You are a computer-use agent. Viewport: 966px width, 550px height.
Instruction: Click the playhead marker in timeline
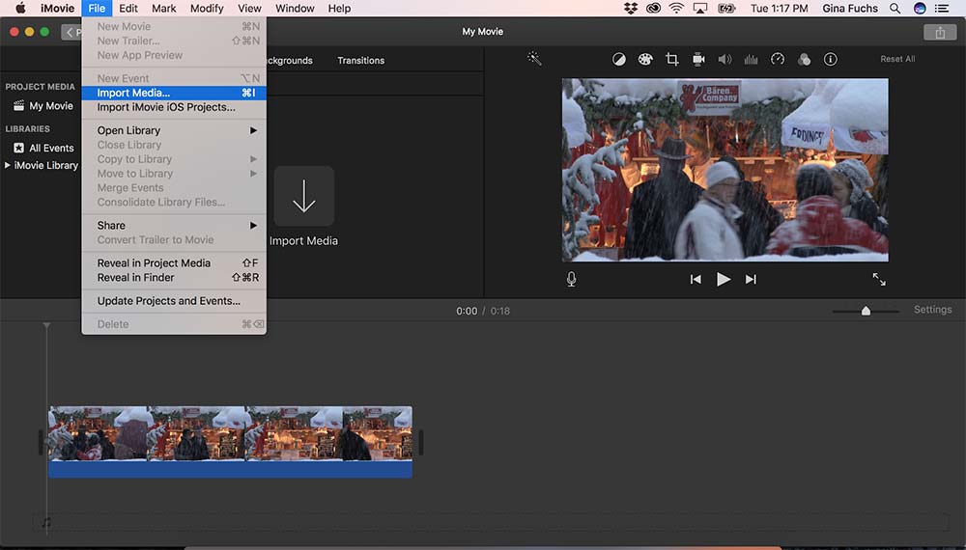point(46,325)
